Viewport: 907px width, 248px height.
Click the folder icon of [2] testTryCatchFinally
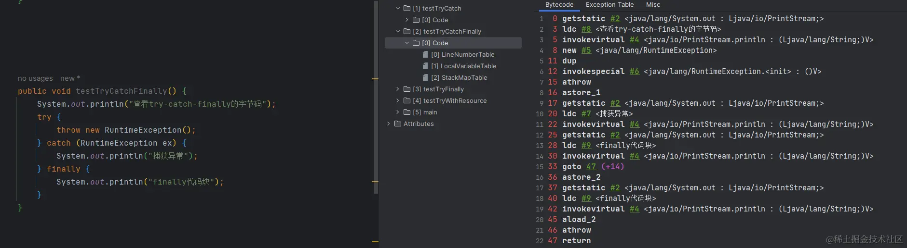click(x=407, y=31)
